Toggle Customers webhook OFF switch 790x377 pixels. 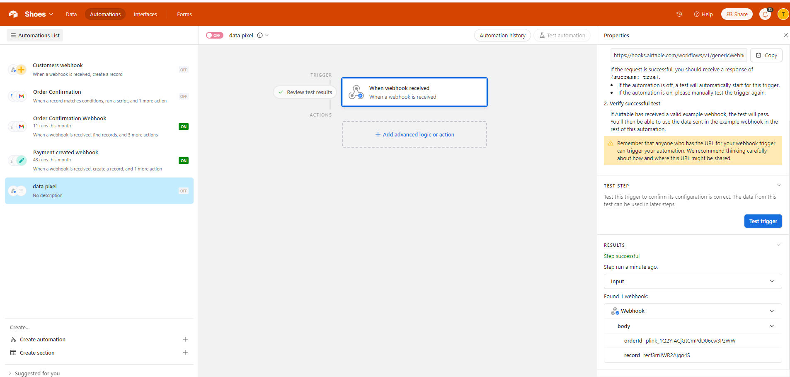click(x=184, y=70)
